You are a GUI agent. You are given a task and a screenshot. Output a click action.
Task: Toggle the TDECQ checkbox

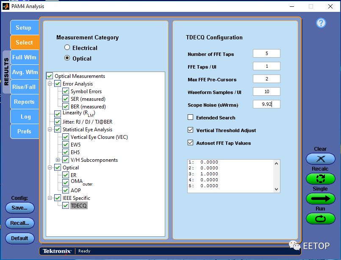tap(66, 205)
